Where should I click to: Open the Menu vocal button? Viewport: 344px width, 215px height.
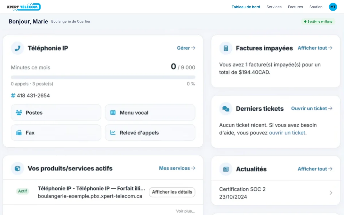pos(150,112)
